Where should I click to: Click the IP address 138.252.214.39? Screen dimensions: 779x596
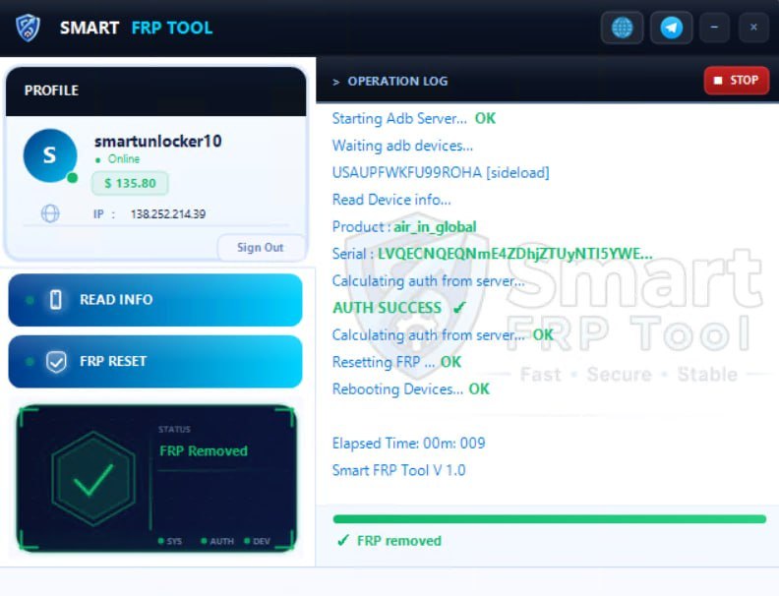click(x=168, y=214)
